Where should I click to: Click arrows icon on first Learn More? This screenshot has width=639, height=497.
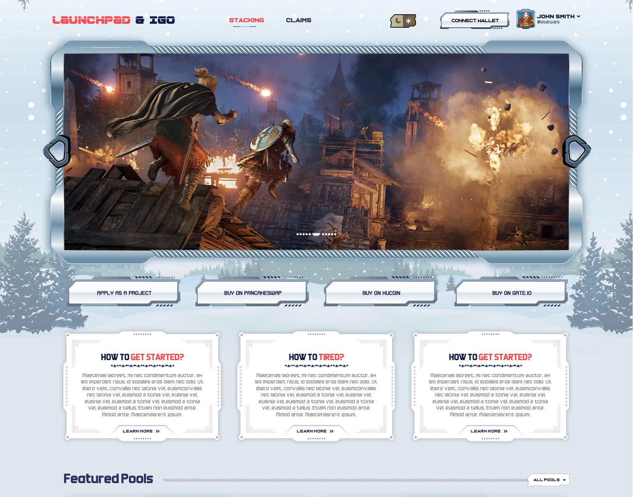(x=158, y=431)
